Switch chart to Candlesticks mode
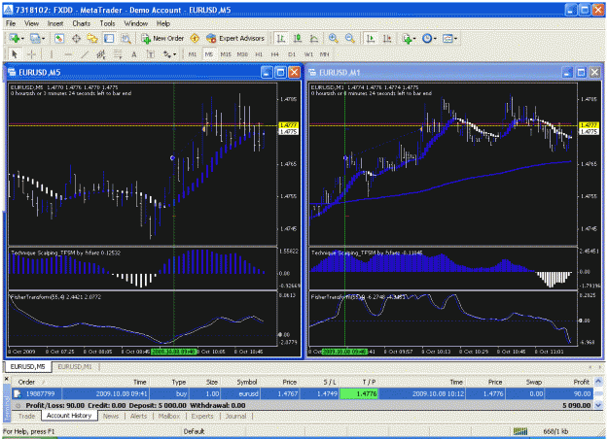Image resolution: width=608 pixels, height=439 pixels. point(298,38)
